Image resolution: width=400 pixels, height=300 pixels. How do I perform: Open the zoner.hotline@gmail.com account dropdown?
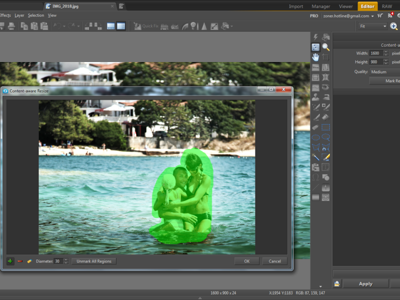348,16
